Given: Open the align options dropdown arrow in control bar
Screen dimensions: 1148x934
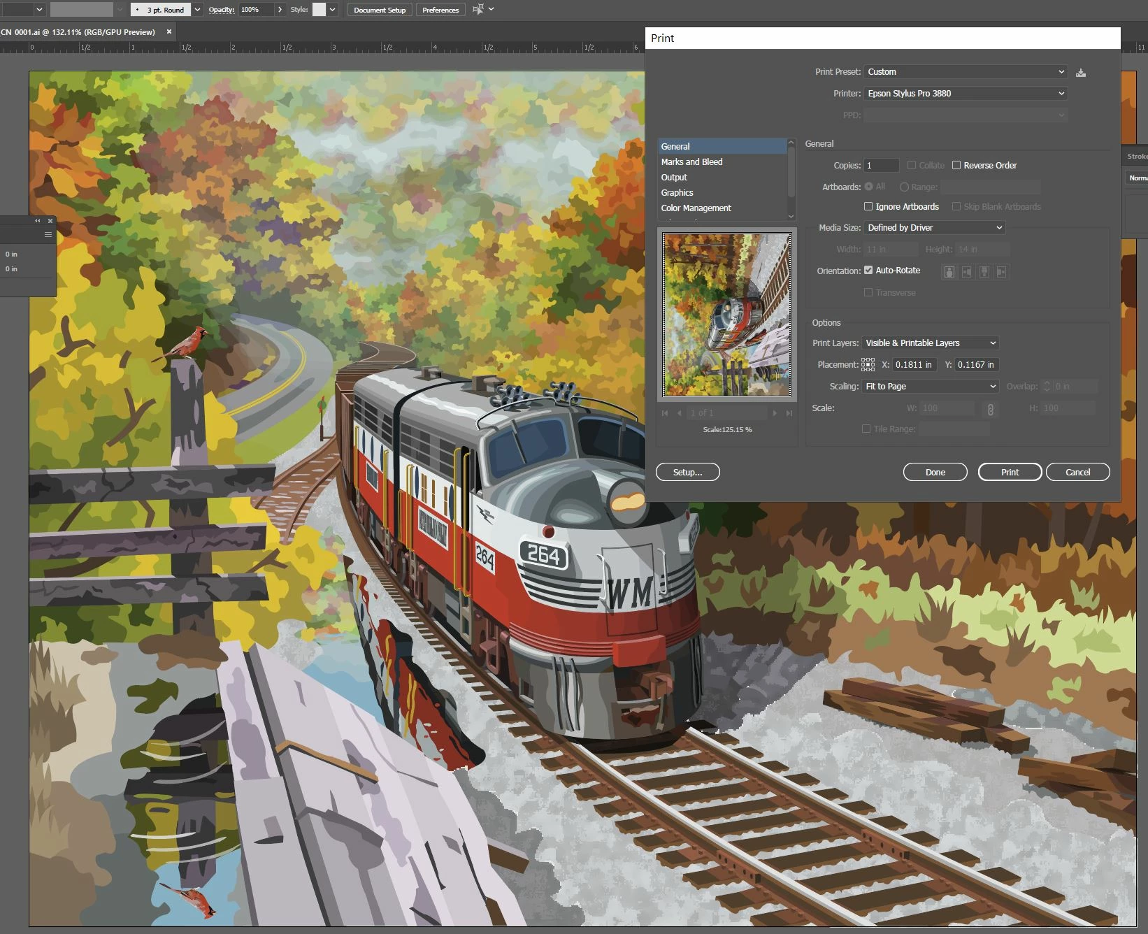Looking at the screenshot, I should click(x=492, y=9).
